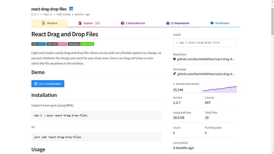
Task: Click the Explore tab icon
Action: [x=80, y=23]
